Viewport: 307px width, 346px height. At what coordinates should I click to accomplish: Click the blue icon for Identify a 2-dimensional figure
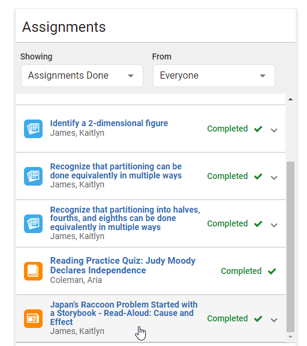point(33,129)
